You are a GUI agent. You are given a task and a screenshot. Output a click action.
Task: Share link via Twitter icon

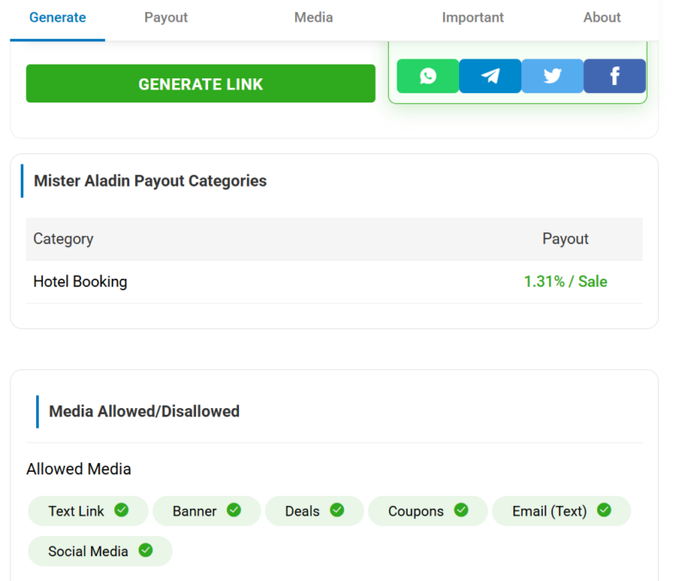552,77
